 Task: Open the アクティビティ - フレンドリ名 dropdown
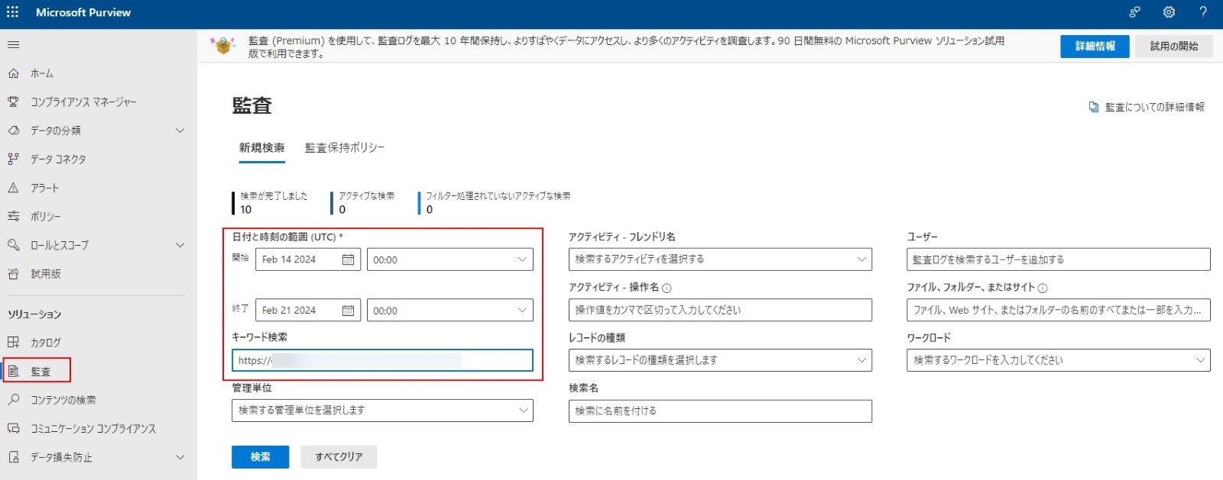(720, 259)
